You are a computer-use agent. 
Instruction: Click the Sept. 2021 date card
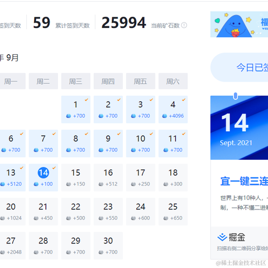(x=239, y=128)
